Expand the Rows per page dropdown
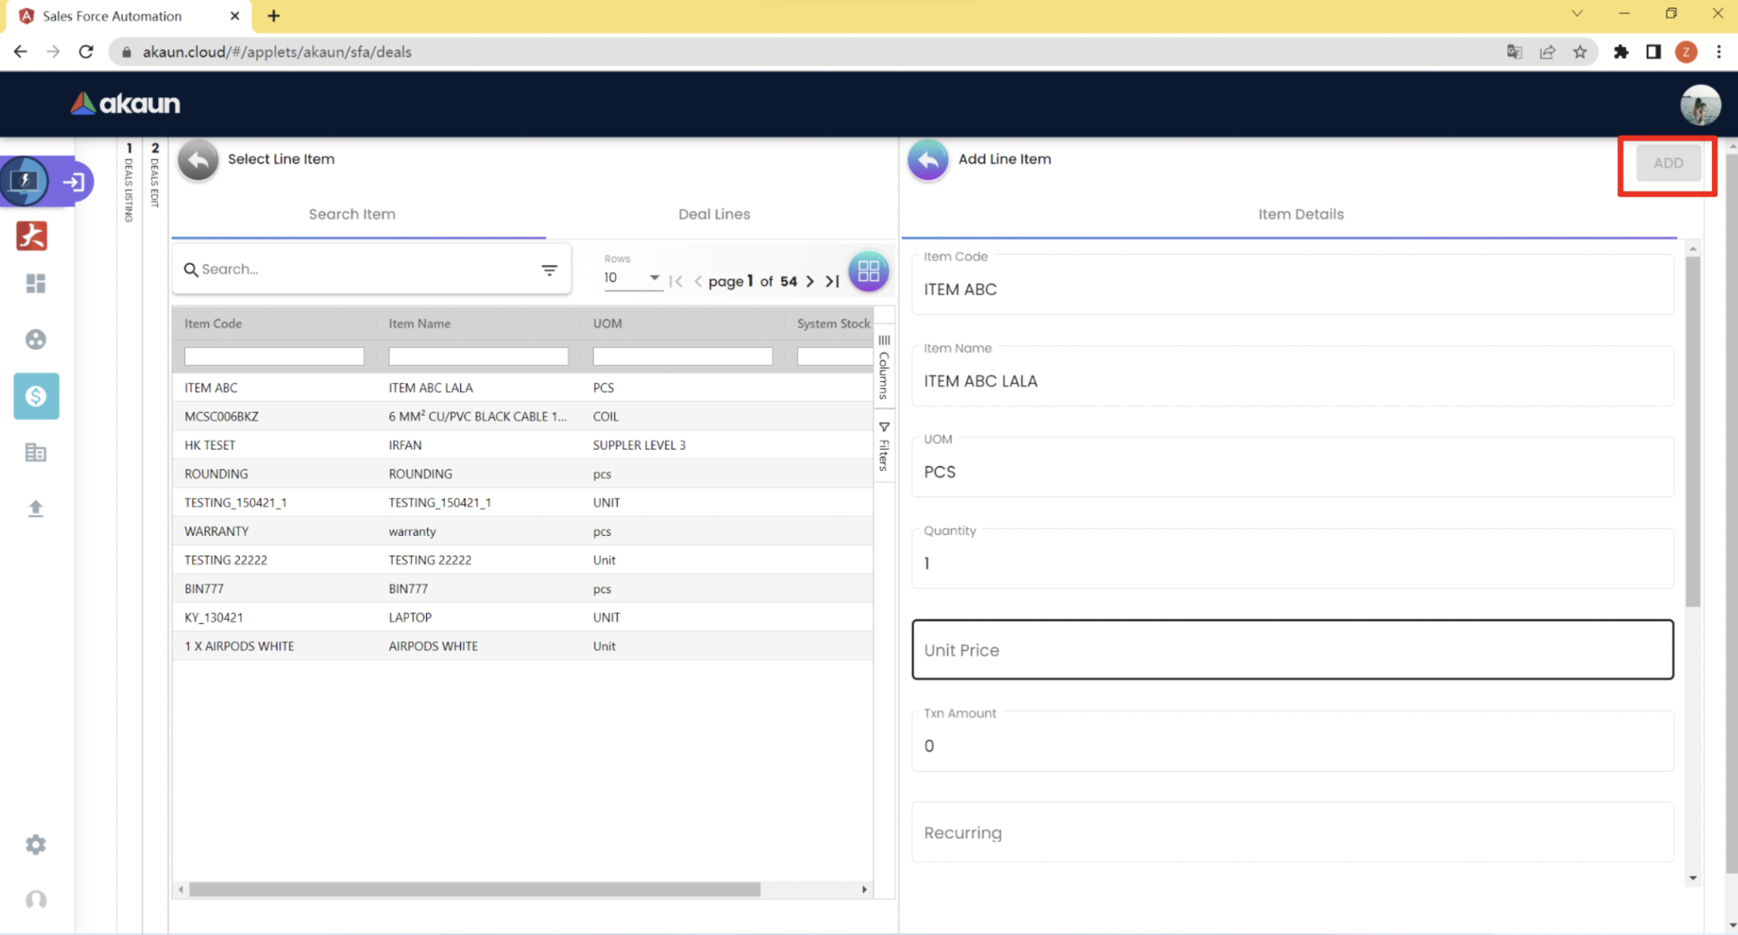The width and height of the screenshot is (1738, 935). tap(632, 277)
